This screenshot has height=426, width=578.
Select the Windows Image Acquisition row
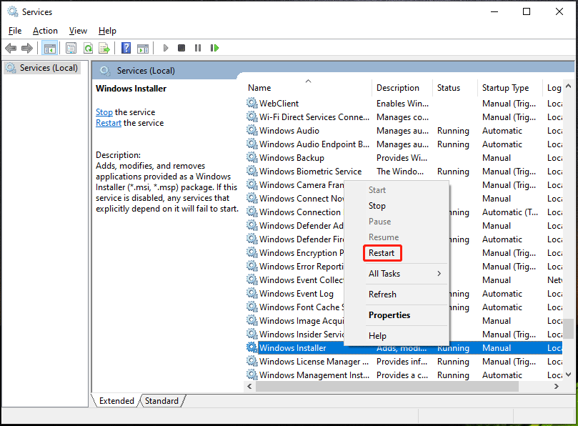pos(295,320)
